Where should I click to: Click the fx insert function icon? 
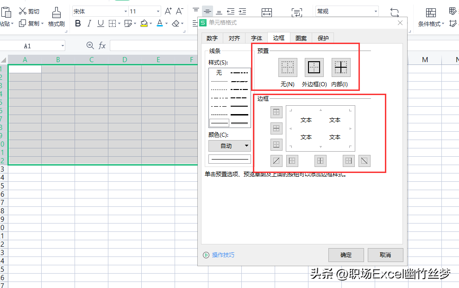point(102,45)
